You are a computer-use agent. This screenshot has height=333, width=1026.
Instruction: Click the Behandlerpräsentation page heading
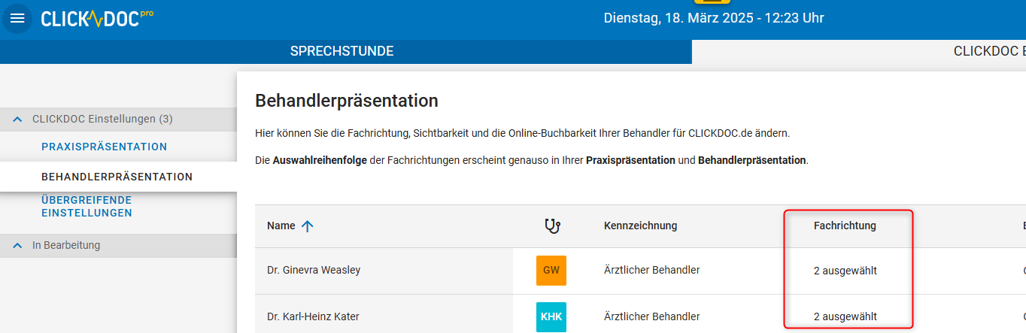pyautogui.click(x=347, y=101)
